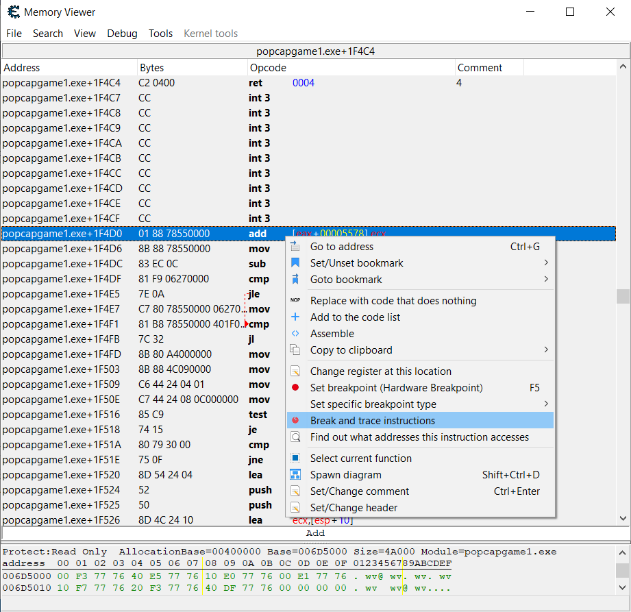Viewport: 631px width, 612px height.
Task: Choose Change register at this location
Action: (420, 371)
